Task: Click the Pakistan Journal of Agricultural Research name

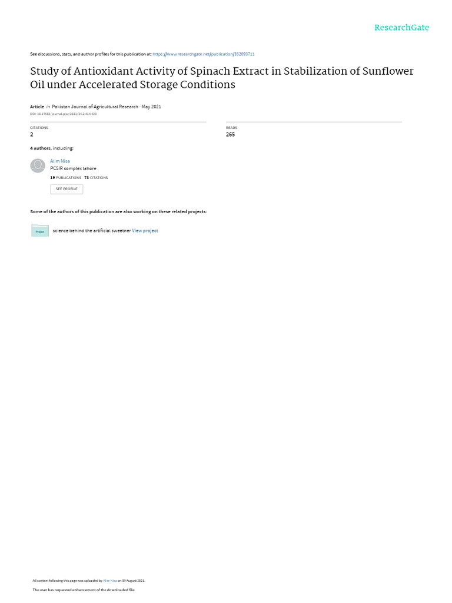Action: (95, 107)
